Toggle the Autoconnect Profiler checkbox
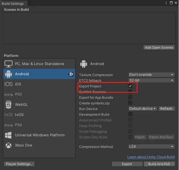The width and height of the screenshot is (179, 170). 130,120
